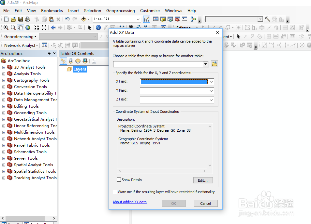Open the Georeferencing dropdown menu
Screen dimensions: 311x224
click(x=20, y=37)
